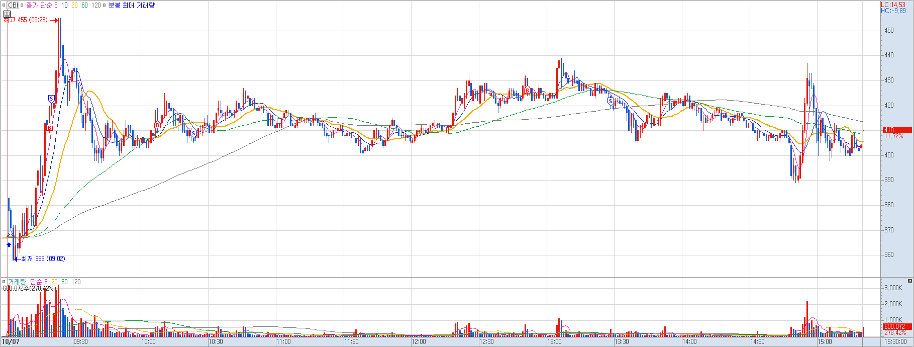The image size is (914, 347).
Task: Click the 분봉 최대 거래량 indicator label
Action: click(x=132, y=5)
